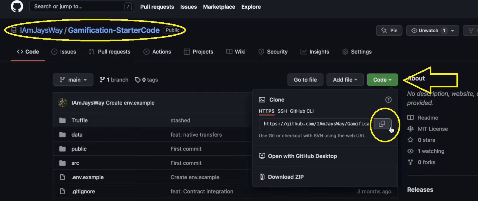
Task: Toggle the green Code dropdown button
Action: point(382,80)
